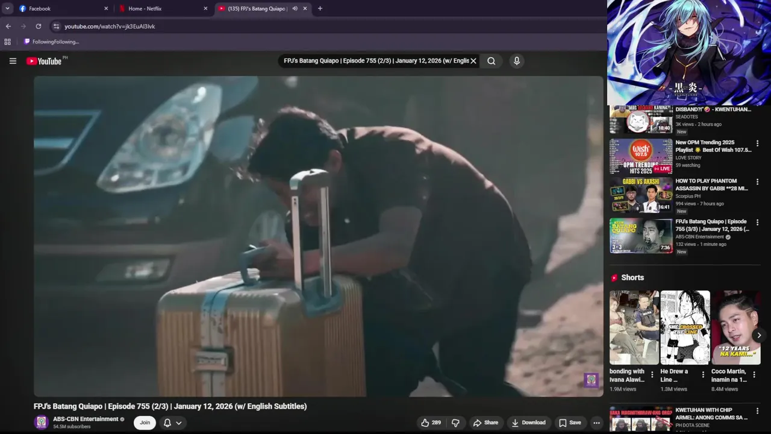Viewport: 771px width, 434px height.
Task: Start voice search with microphone icon
Action: pyautogui.click(x=516, y=61)
